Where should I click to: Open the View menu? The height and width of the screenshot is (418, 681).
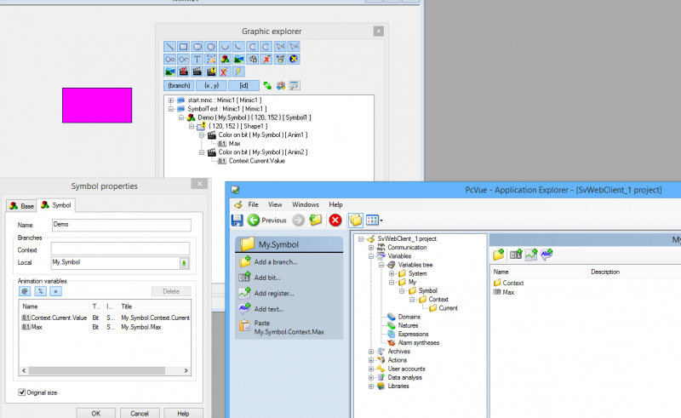(x=275, y=204)
